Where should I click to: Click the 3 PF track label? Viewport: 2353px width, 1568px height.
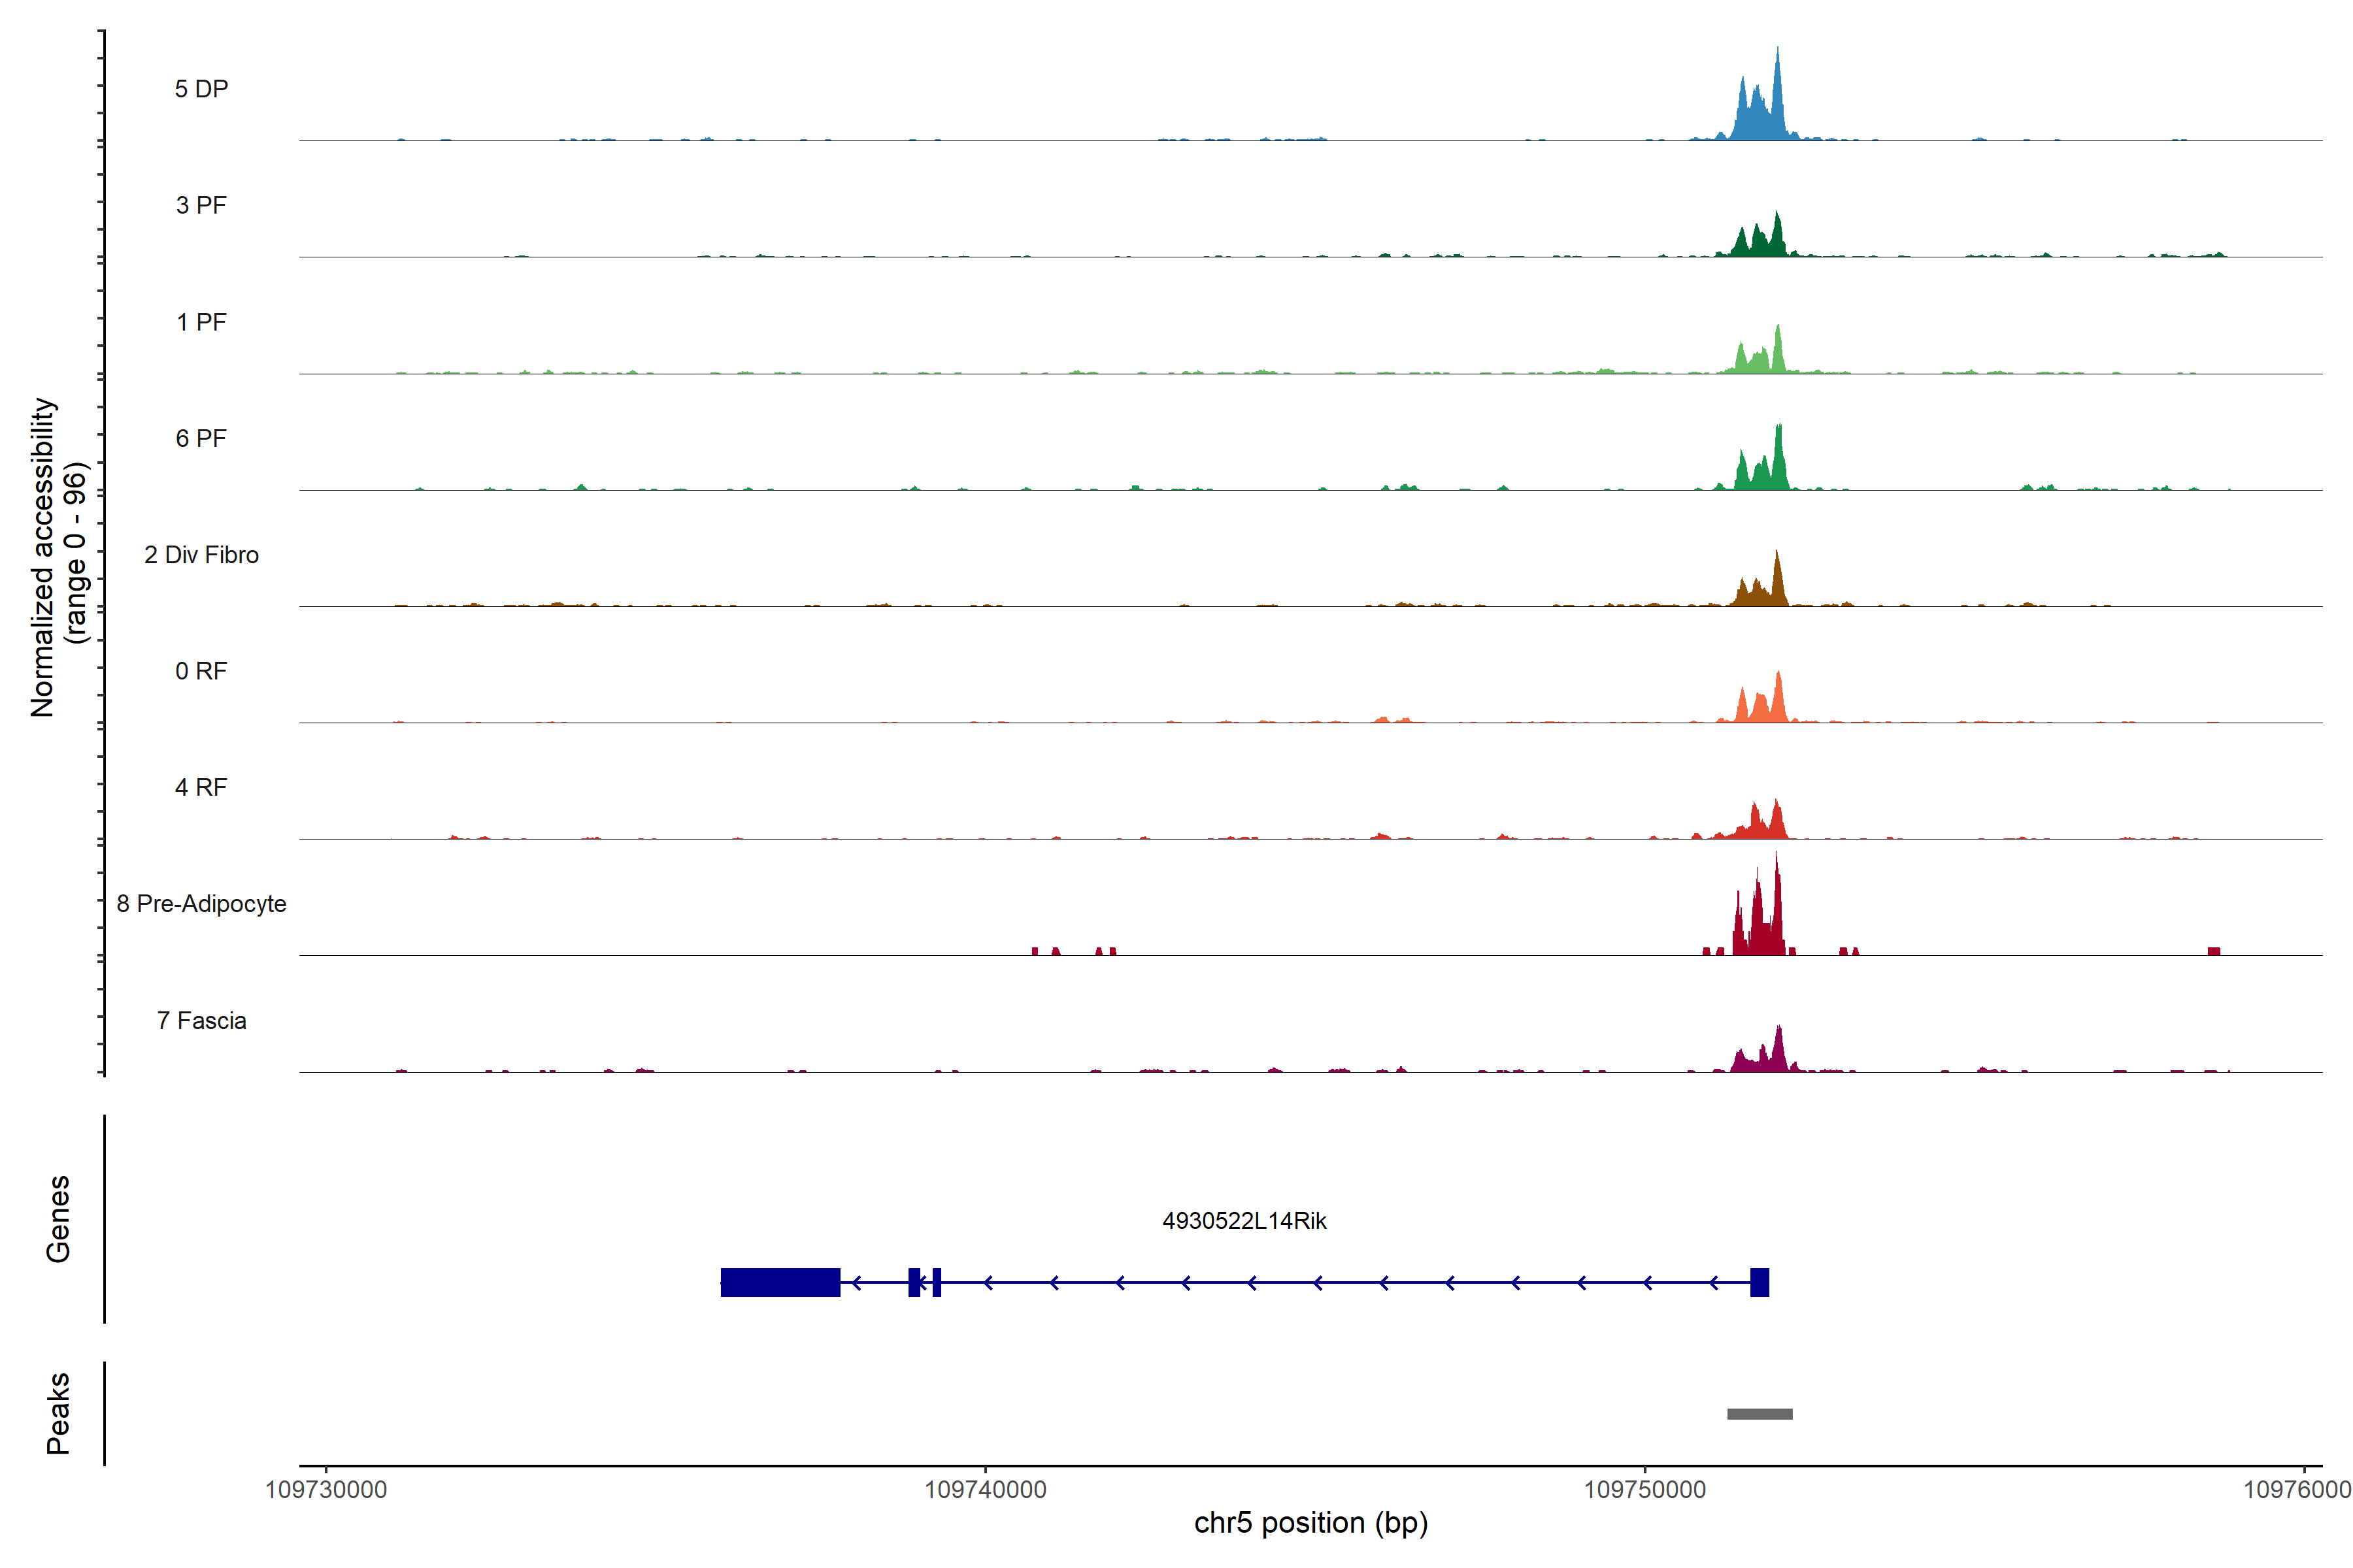pos(201,205)
